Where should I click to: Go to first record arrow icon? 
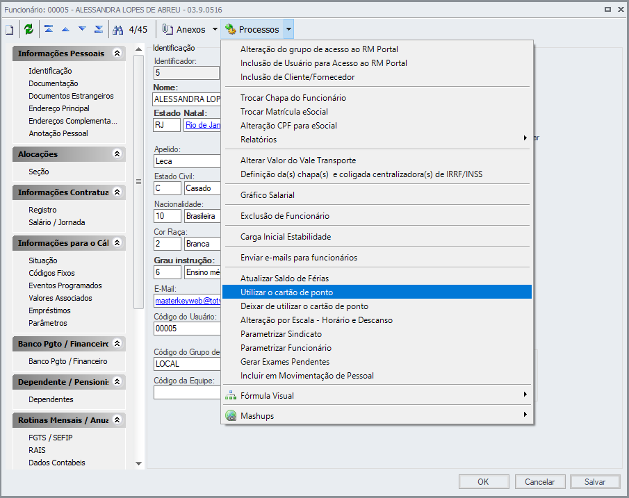pos(49,29)
